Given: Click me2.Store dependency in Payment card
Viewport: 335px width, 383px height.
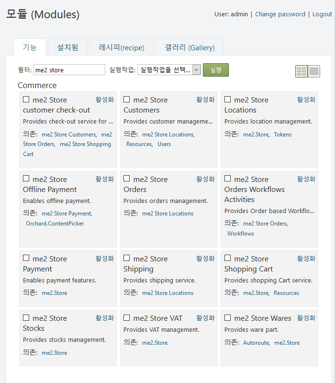Looking at the screenshot, I should pos(54,293).
